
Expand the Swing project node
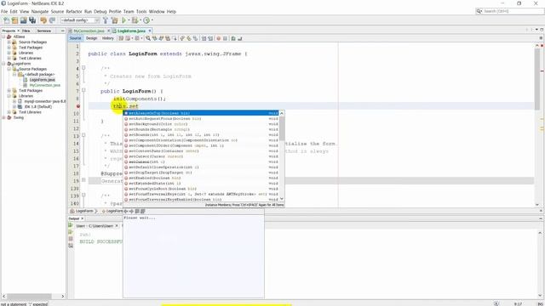click(x=3, y=117)
